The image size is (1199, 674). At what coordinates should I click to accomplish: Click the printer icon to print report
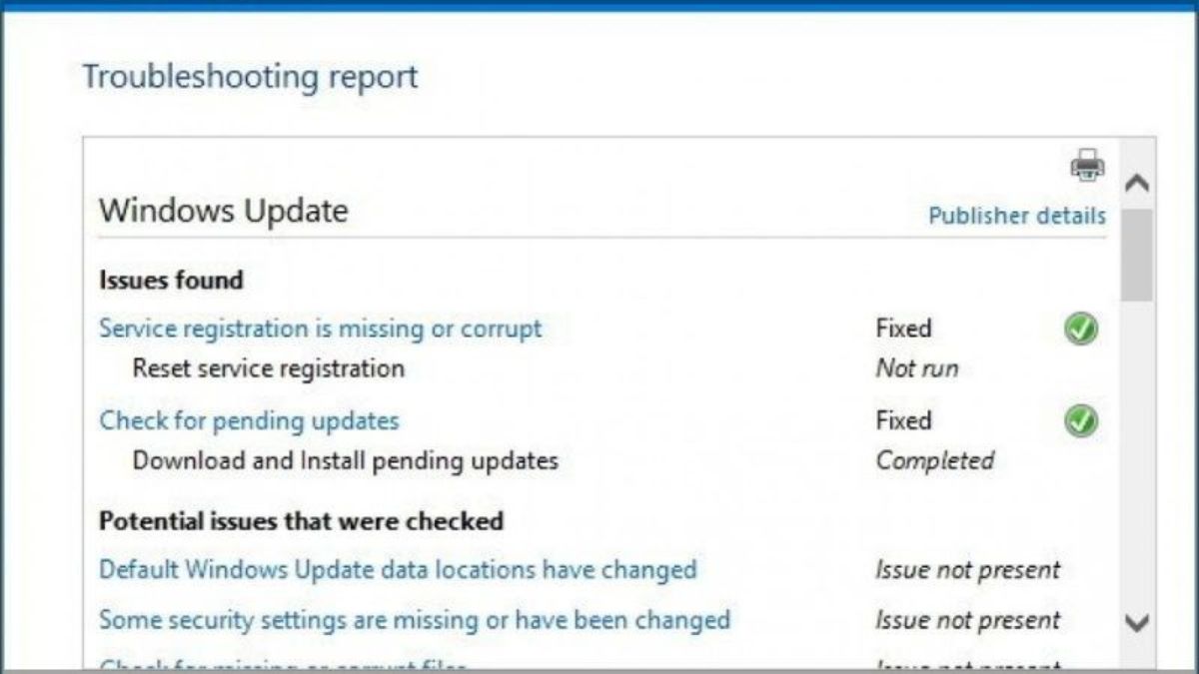pyautogui.click(x=1088, y=165)
